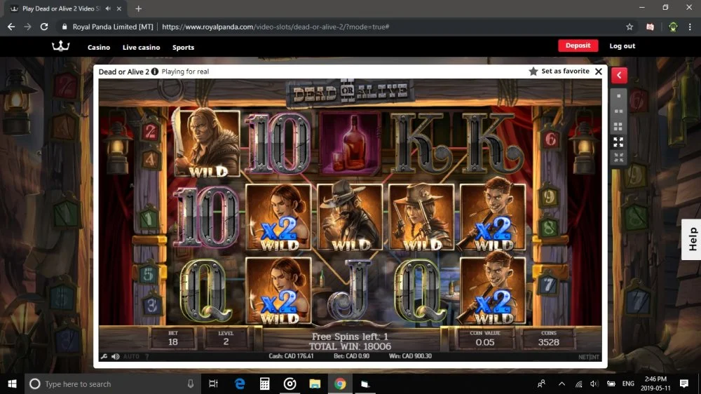Collapse the red side panel arrow

point(619,75)
